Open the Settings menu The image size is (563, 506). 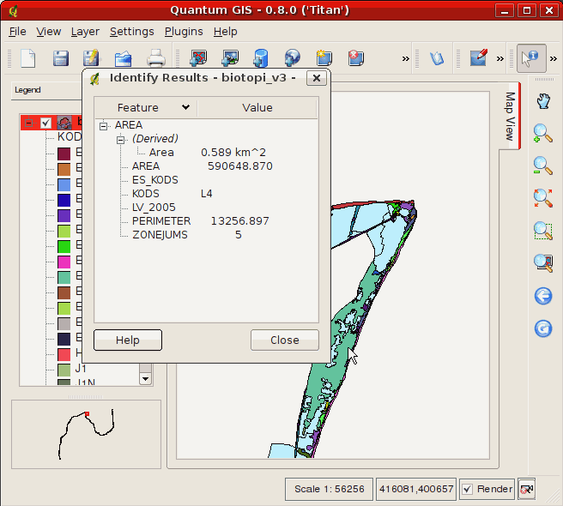click(x=132, y=32)
